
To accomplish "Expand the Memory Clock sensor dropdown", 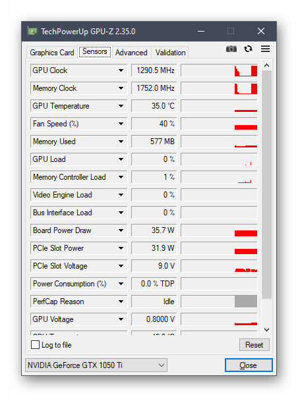I will click(x=121, y=88).
